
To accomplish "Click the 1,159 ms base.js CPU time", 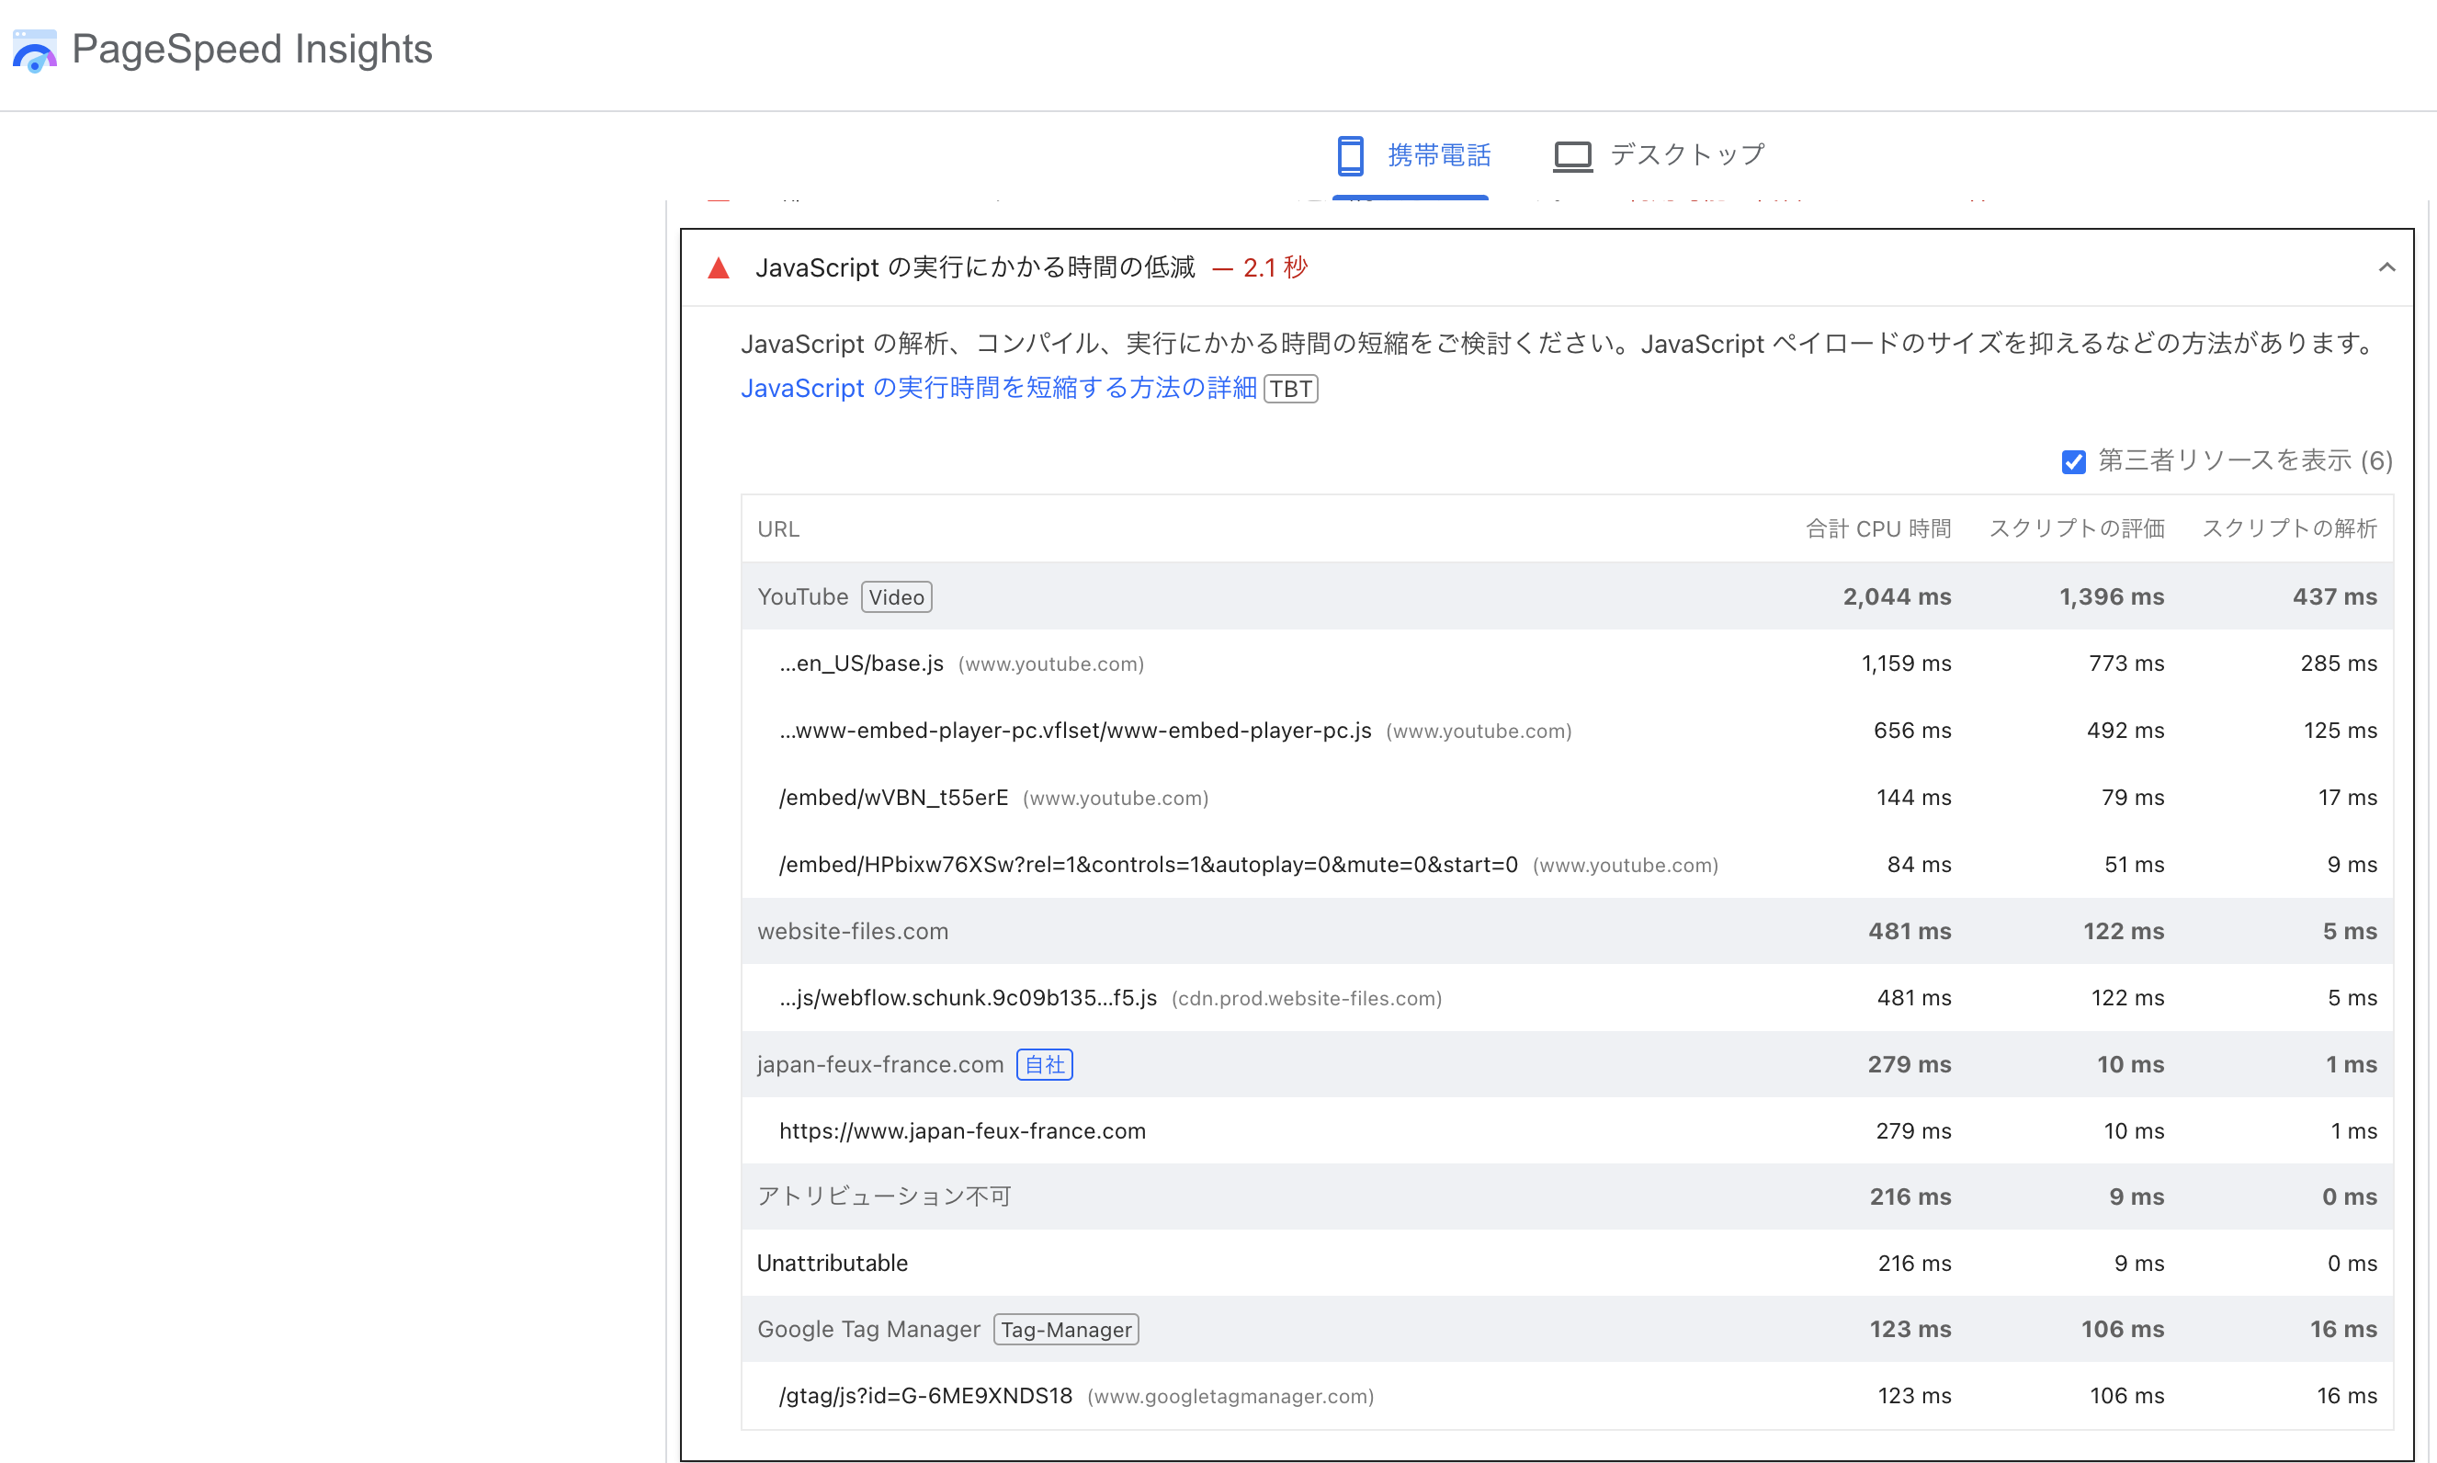I will pos(1906,663).
